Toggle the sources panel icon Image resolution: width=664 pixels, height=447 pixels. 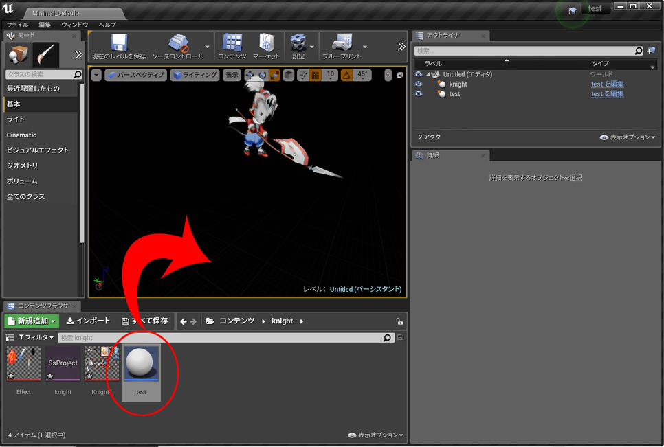(x=10, y=337)
